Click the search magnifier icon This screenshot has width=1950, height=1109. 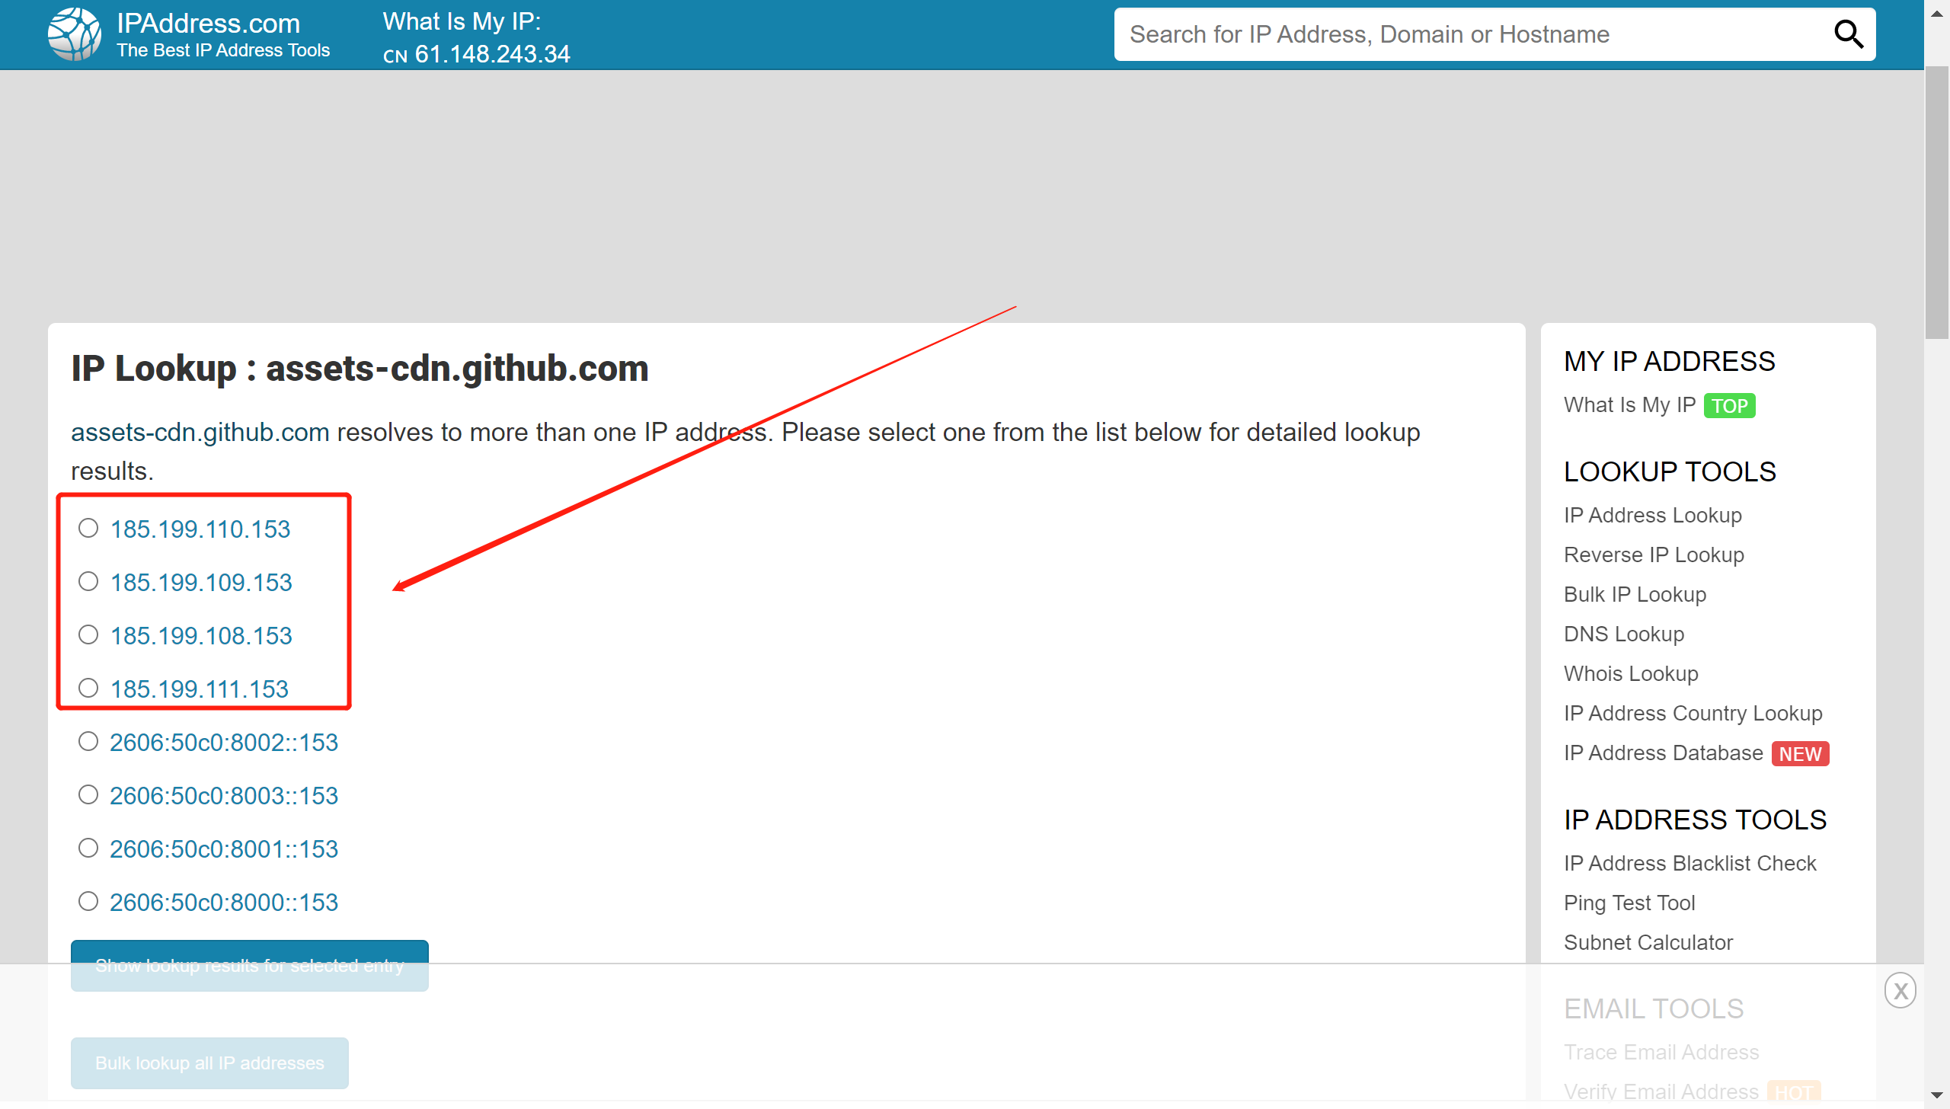(1848, 34)
